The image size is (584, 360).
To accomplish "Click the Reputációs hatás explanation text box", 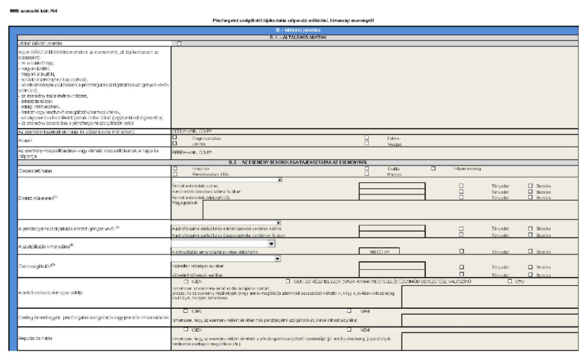I will pos(490,341).
